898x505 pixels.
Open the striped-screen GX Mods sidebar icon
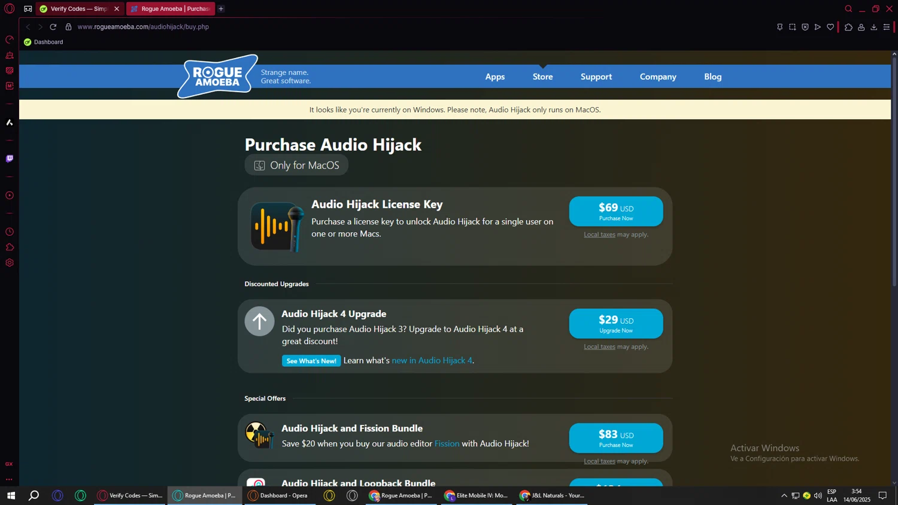10,71
